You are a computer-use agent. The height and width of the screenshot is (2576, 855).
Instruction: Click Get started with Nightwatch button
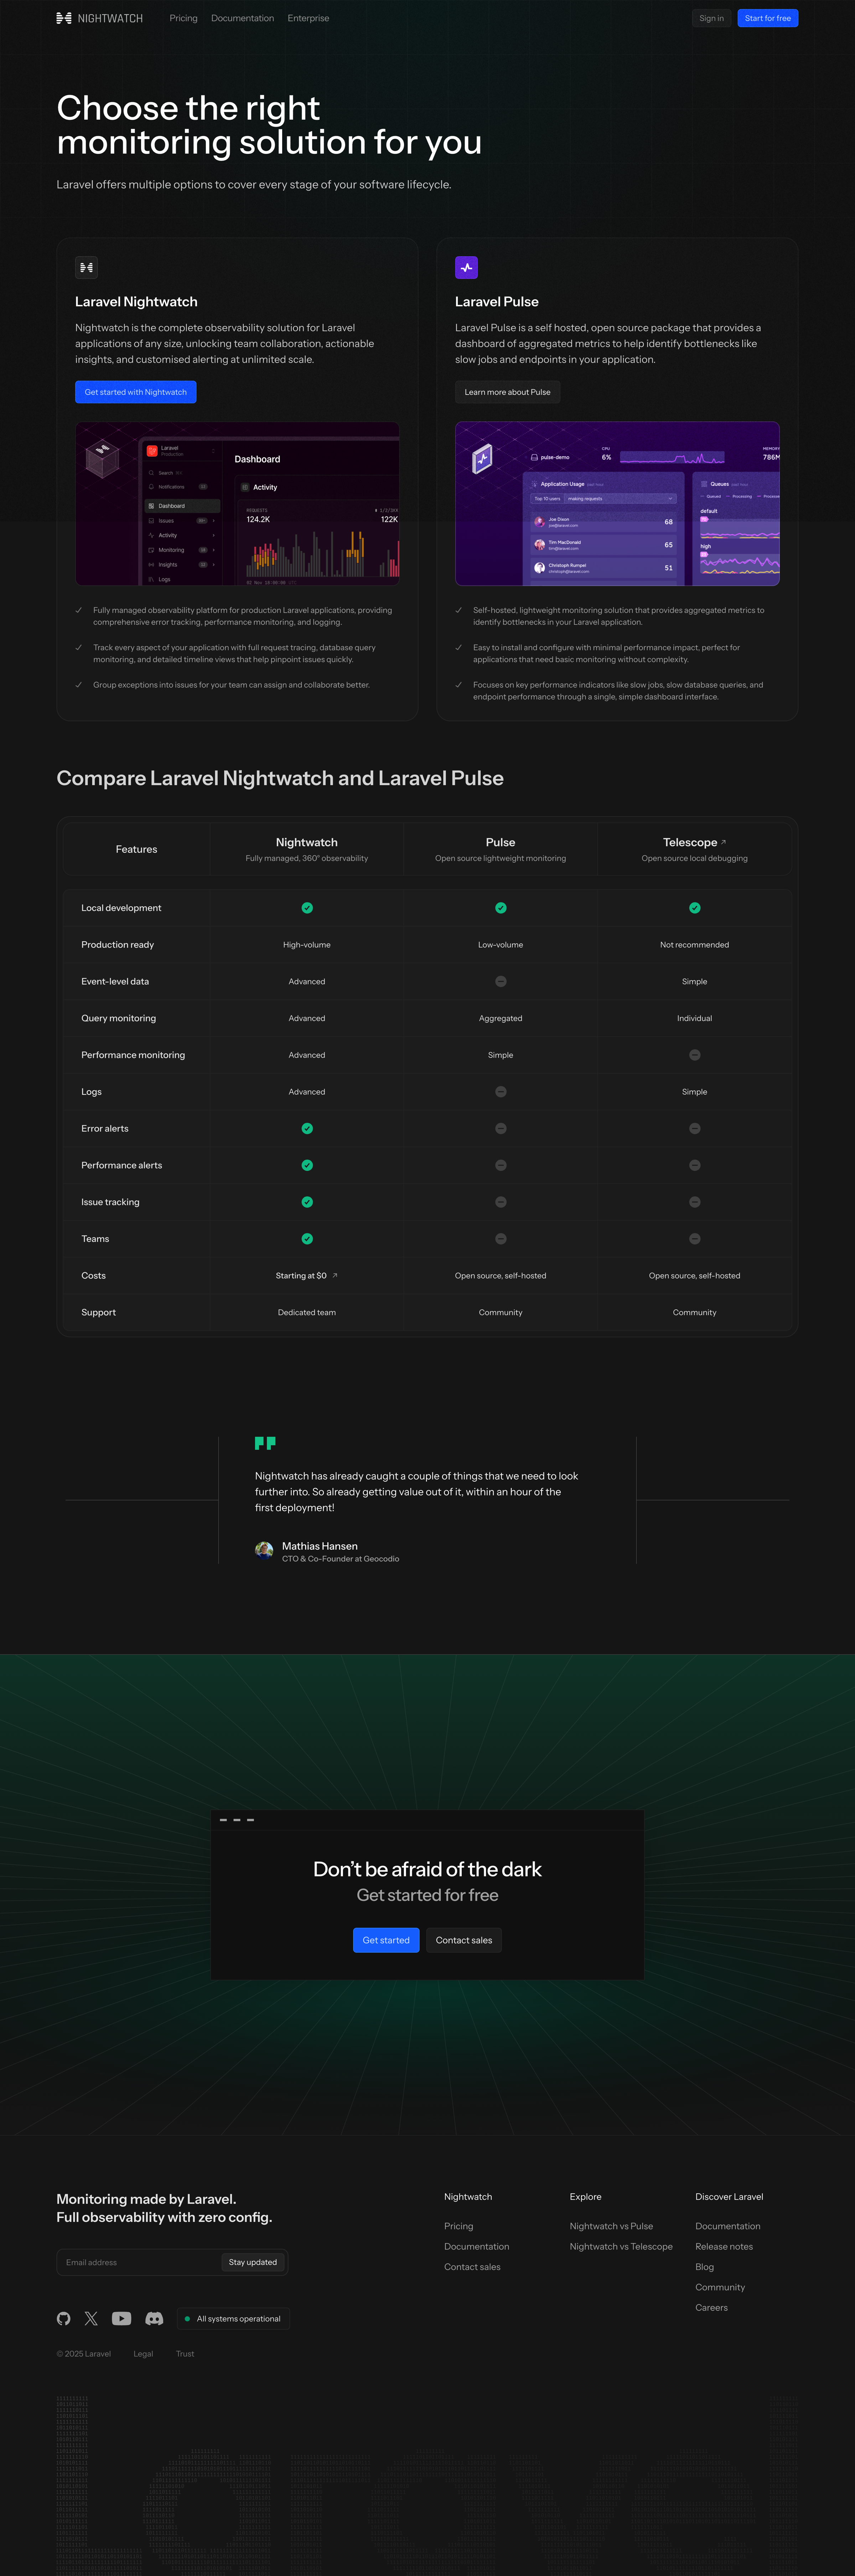coord(136,392)
